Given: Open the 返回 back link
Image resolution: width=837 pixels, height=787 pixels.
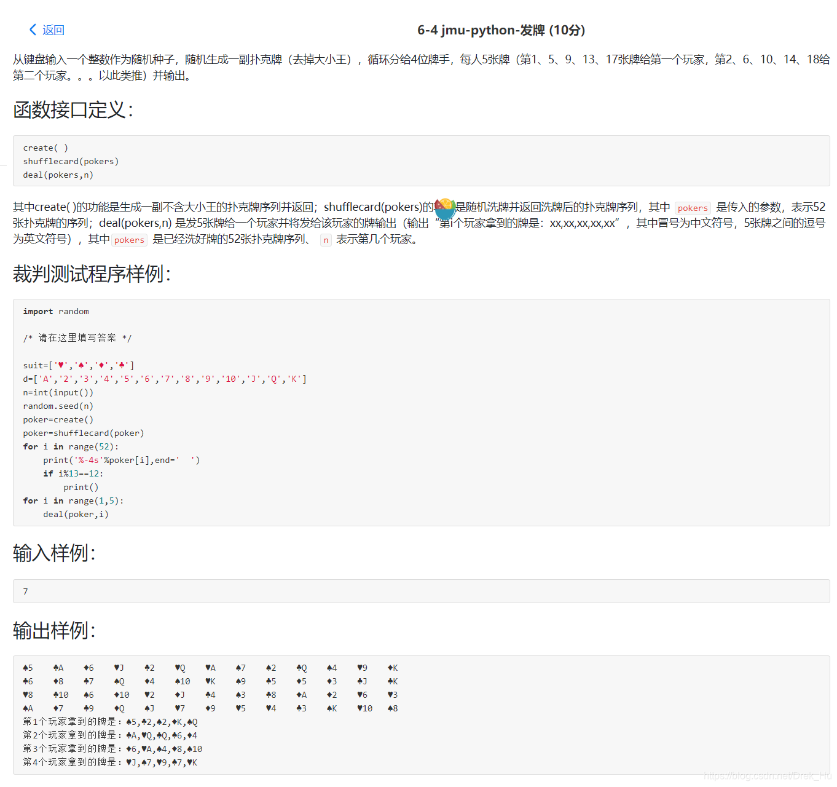Looking at the screenshot, I should tap(52, 29).
